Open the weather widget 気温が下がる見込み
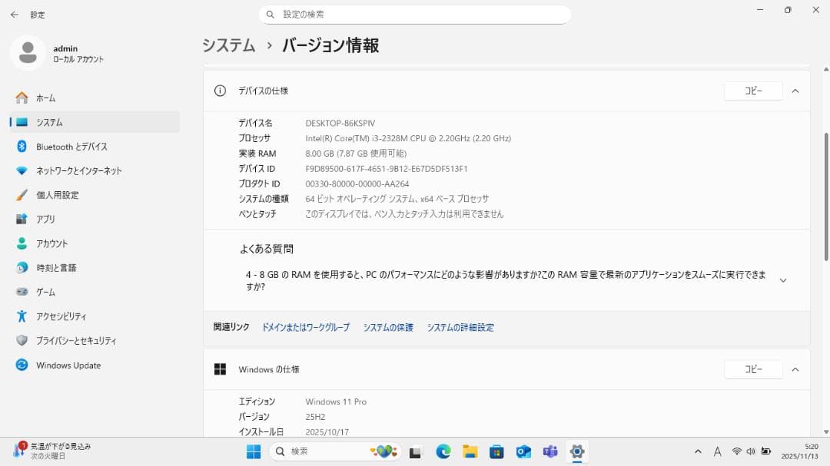 tap(52, 451)
